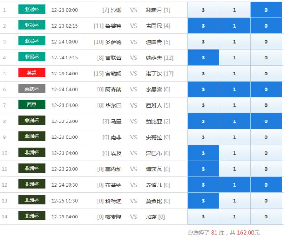This screenshot has height=239, width=284.
Task: Click the dark green 西甲 league tag
Action: [32, 105]
